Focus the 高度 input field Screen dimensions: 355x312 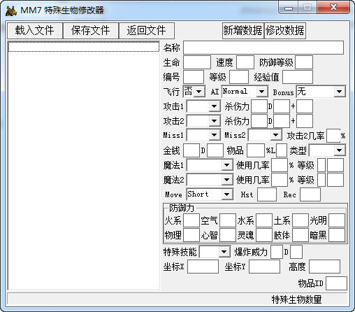324,267
